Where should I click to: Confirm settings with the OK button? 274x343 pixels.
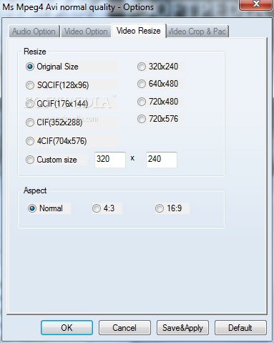67,328
